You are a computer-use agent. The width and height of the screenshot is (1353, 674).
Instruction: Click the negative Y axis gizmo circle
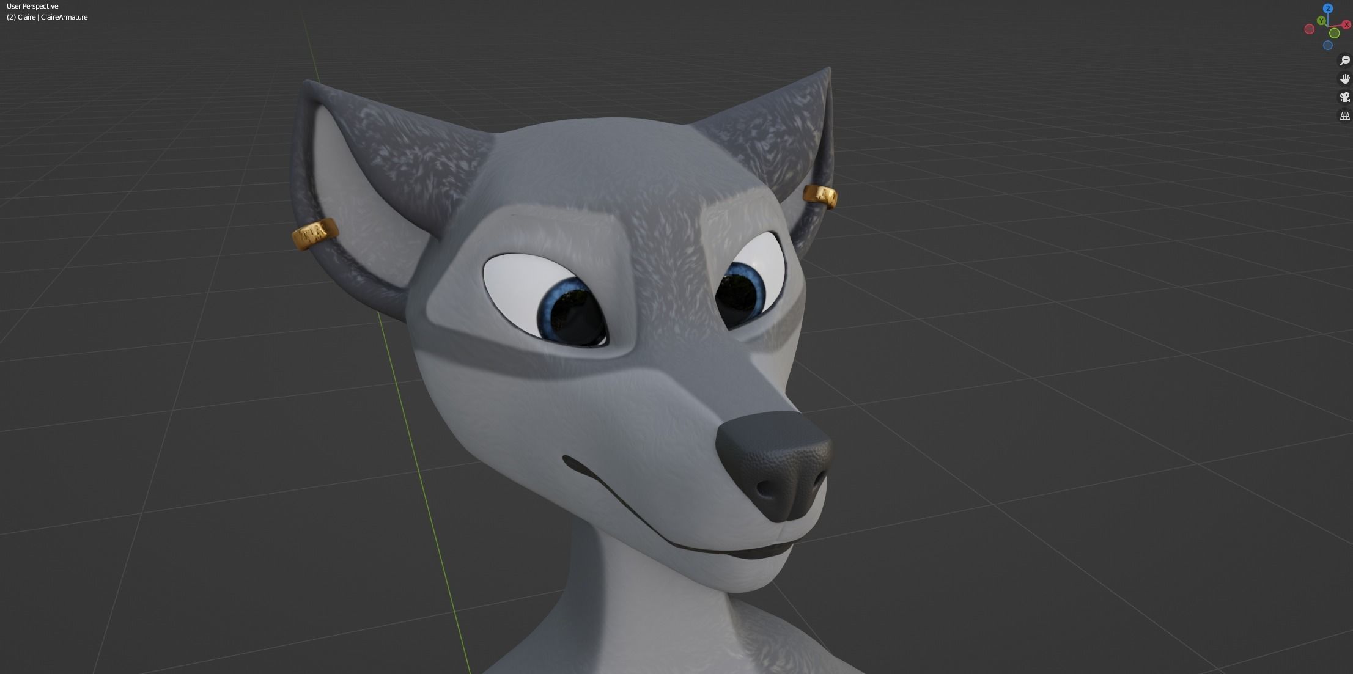click(1334, 33)
